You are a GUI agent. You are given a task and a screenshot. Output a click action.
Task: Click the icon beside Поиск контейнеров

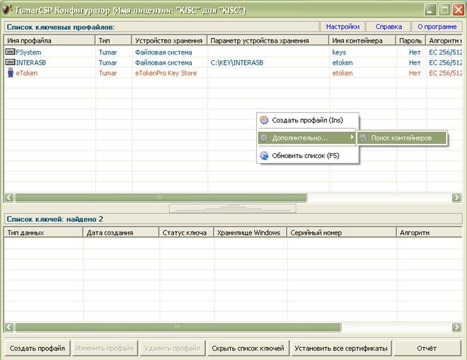click(x=363, y=137)
